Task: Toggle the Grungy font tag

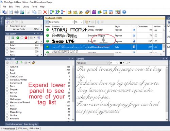Action: pyautogui.click(x=7, y=96)
